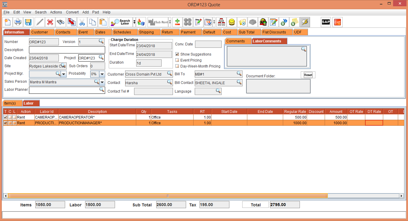Click the green plus/red minus icon
This screenshot has width=408, height=221.
(x=177, y=22)
